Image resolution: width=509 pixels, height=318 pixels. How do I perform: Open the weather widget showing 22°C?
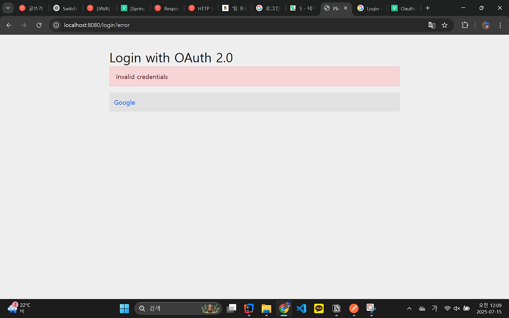pos(19,308)
